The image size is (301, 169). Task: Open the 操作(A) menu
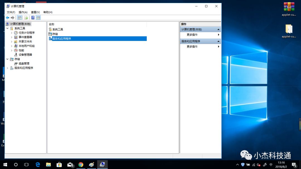(x=23, y=12)
